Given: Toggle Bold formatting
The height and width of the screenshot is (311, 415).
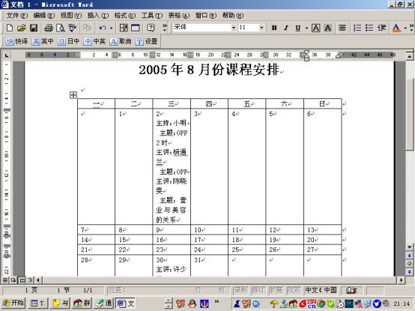Looking at the screenshot, I should point(274,28).
